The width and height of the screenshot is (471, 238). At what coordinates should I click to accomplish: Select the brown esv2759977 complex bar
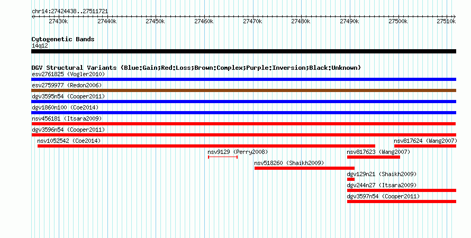[x=243, y=90]
